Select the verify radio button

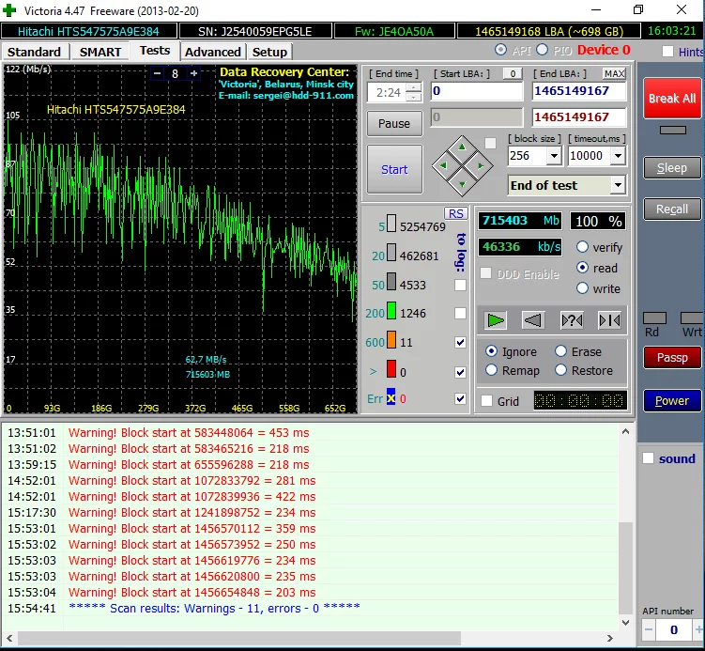(582, 247)
